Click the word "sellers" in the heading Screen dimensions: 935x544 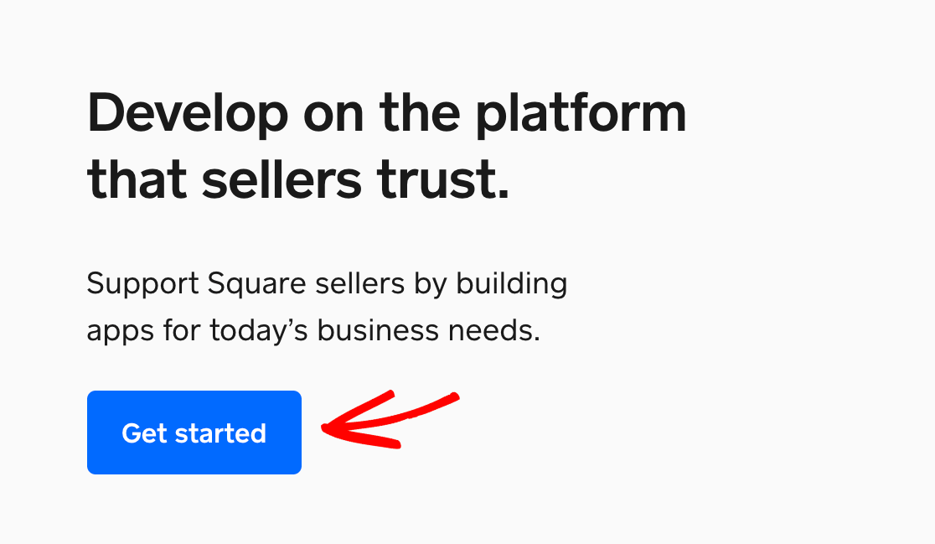(282, 178)
